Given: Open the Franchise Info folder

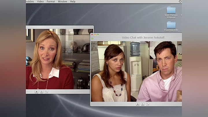Looking at the screenshot, I should 171,25.
